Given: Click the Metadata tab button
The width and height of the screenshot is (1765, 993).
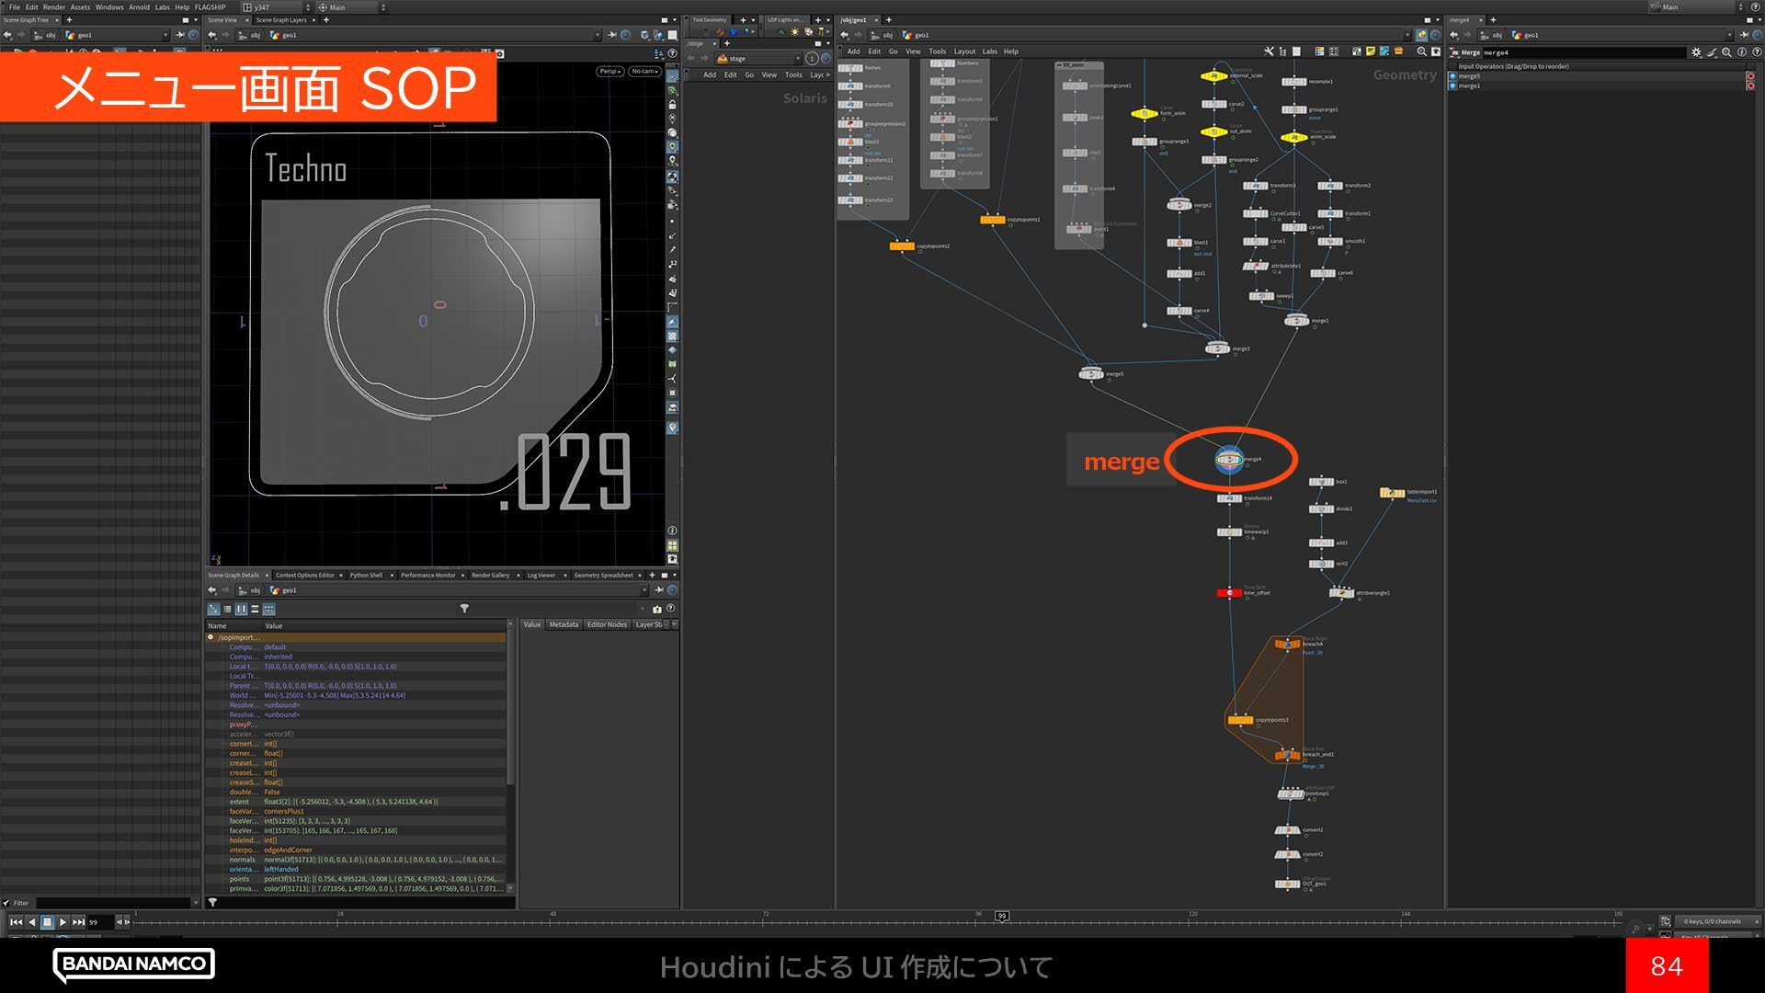Looking at the screenshot, I should tap(564, 624).
